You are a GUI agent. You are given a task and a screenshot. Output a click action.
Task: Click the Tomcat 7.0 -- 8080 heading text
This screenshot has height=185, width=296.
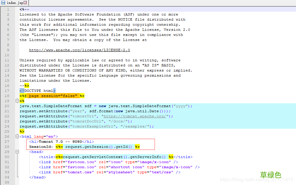(x=60, y=142)
